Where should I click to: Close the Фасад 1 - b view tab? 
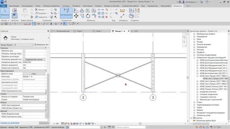click(x=129, y=31)
